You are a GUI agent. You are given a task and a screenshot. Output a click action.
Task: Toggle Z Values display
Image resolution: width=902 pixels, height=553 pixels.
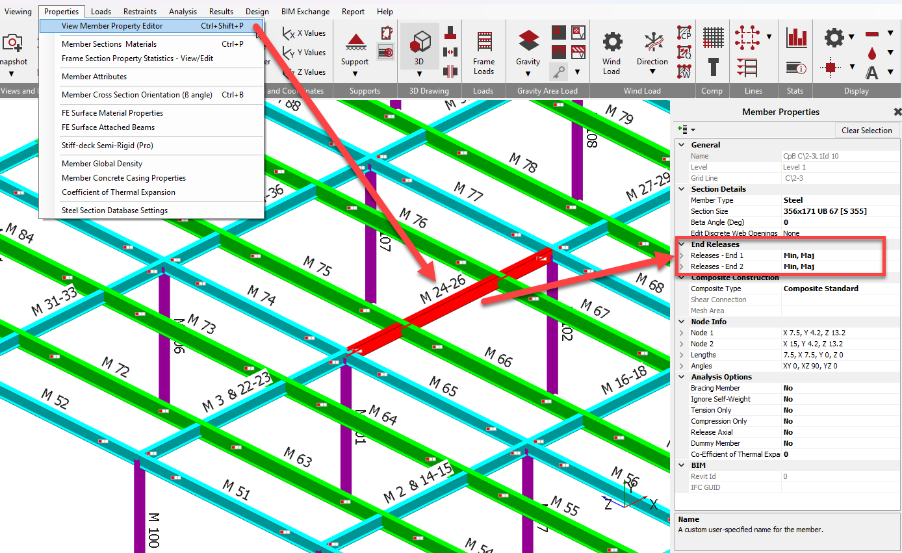click(304, 72)
